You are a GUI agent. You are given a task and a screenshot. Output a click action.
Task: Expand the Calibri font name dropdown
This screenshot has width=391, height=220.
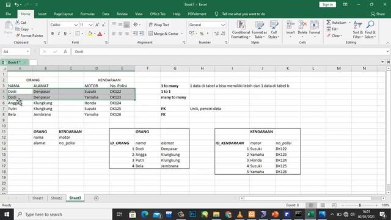point(76,24)
